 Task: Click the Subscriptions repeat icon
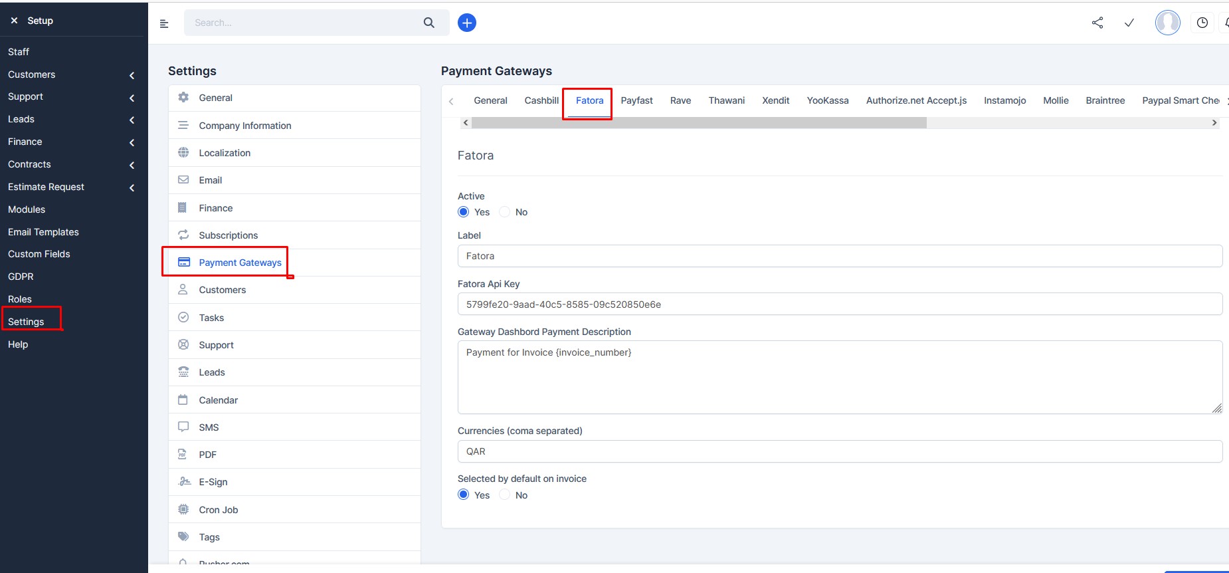(x=183, y=235)
